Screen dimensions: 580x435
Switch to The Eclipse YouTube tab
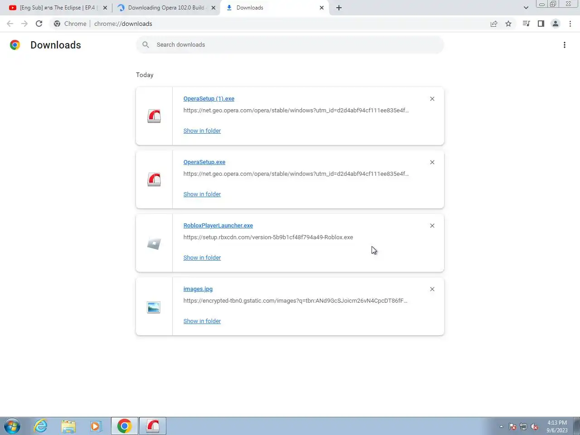coord(59,8)
